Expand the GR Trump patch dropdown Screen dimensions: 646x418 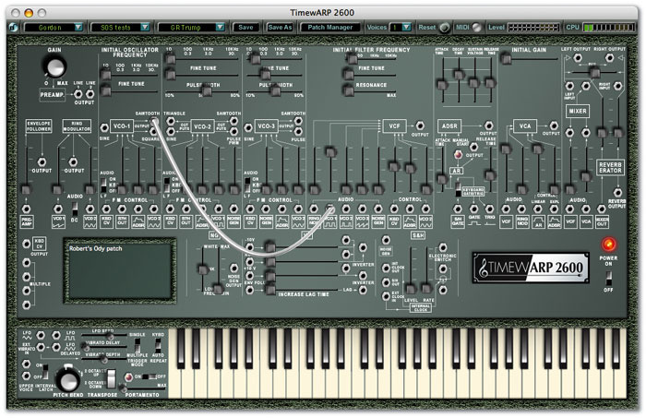tap(190, 28)
